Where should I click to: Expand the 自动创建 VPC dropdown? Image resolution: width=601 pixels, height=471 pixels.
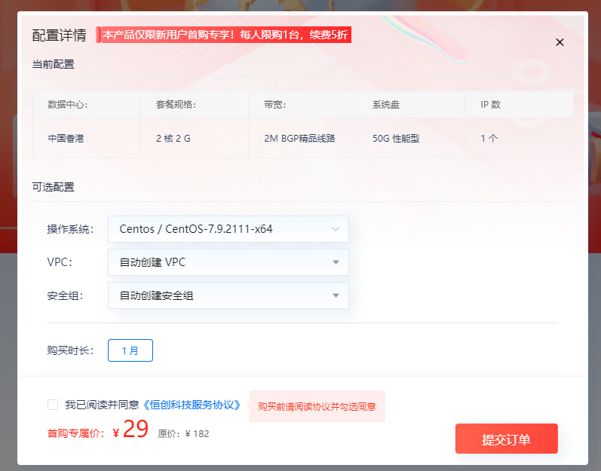click(x=228, y=262)
